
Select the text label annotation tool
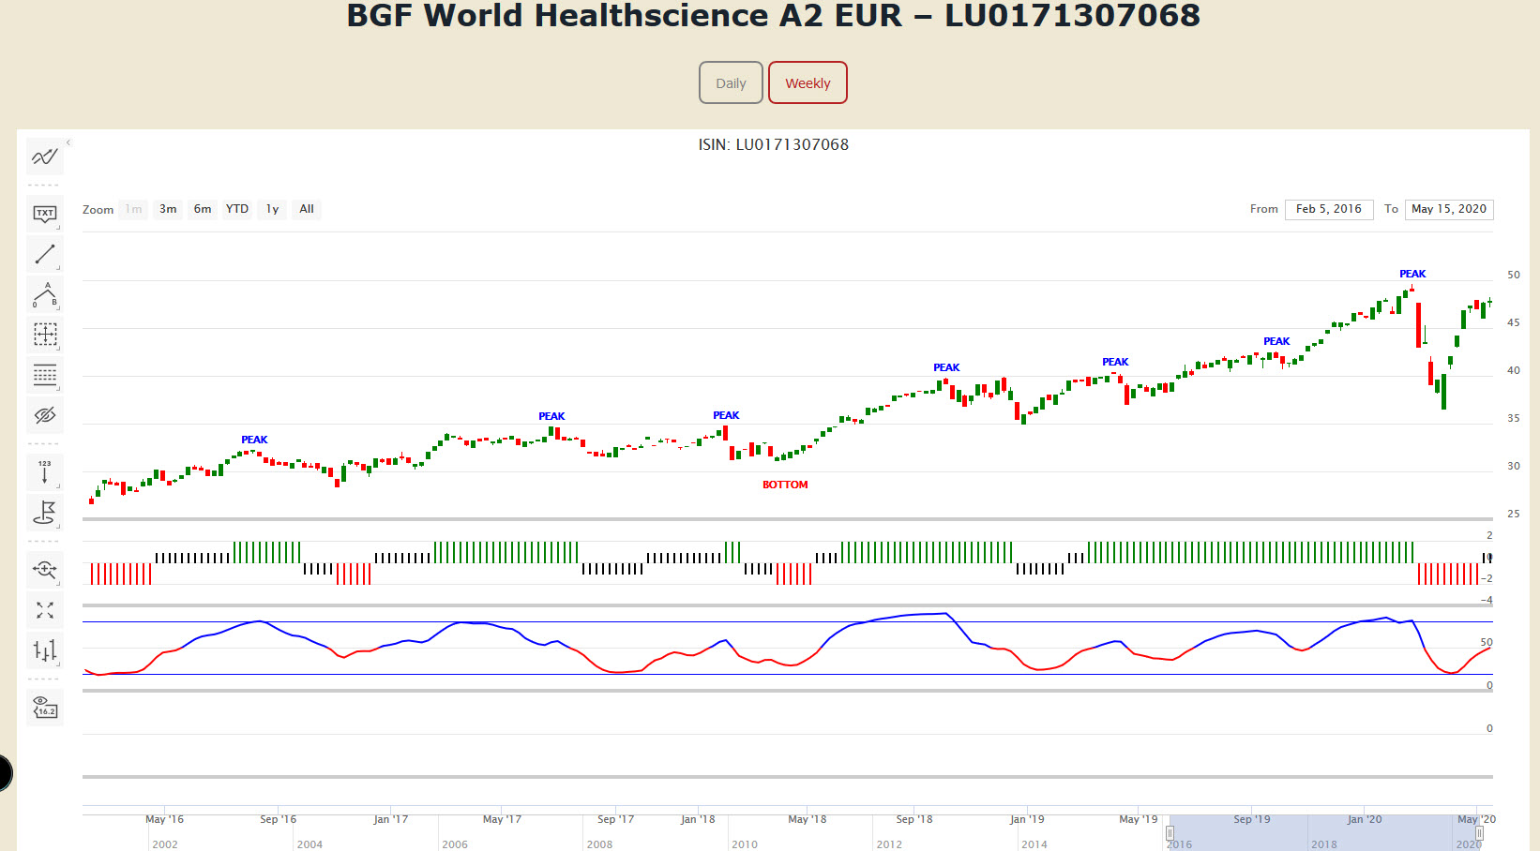tap(45, 215)
